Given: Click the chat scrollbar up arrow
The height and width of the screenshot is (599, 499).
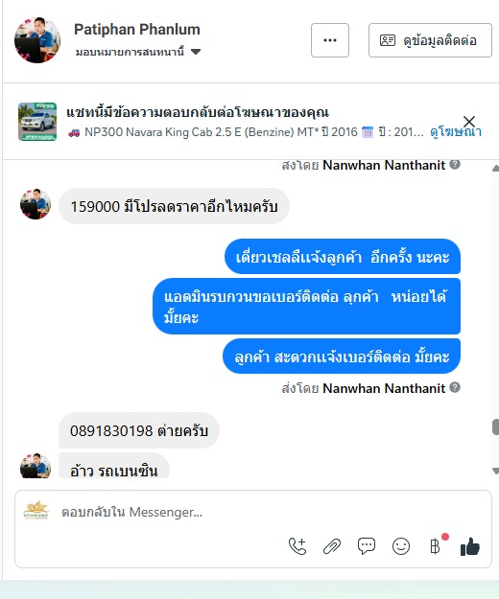Looking at the screenshot, I should [495, 168].
